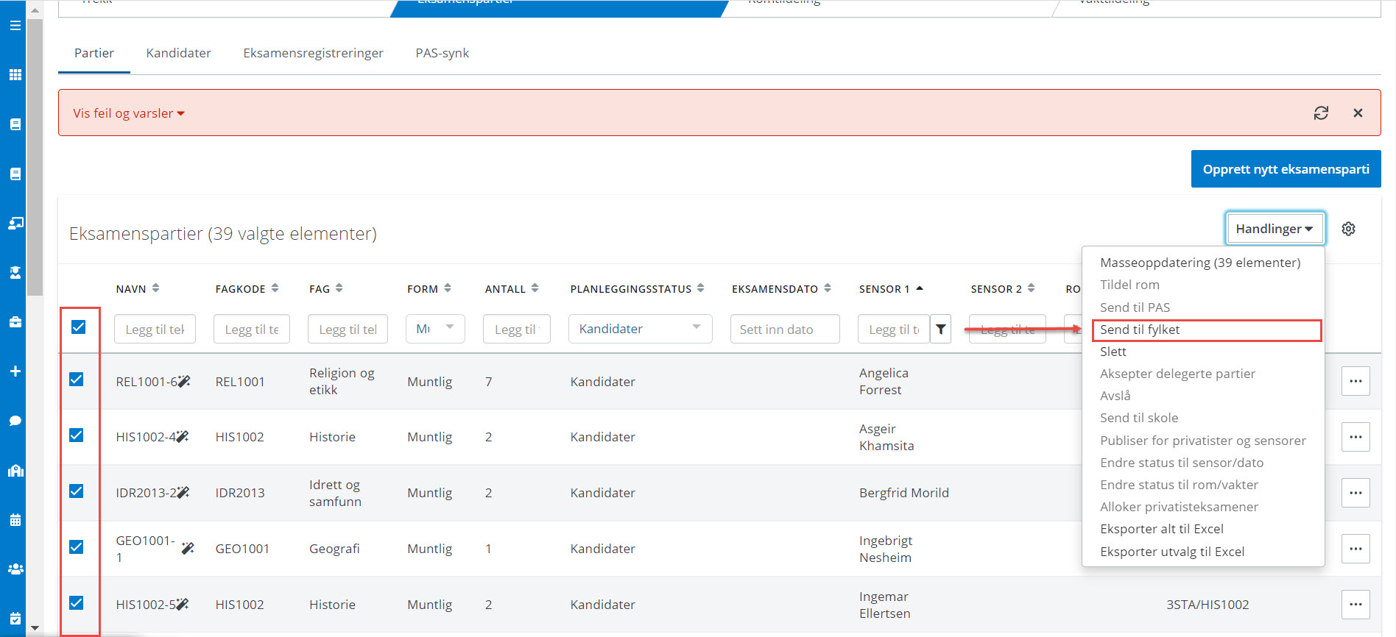
Task: Click the briefcase icon in the sidebar
Action: (15, 322)
